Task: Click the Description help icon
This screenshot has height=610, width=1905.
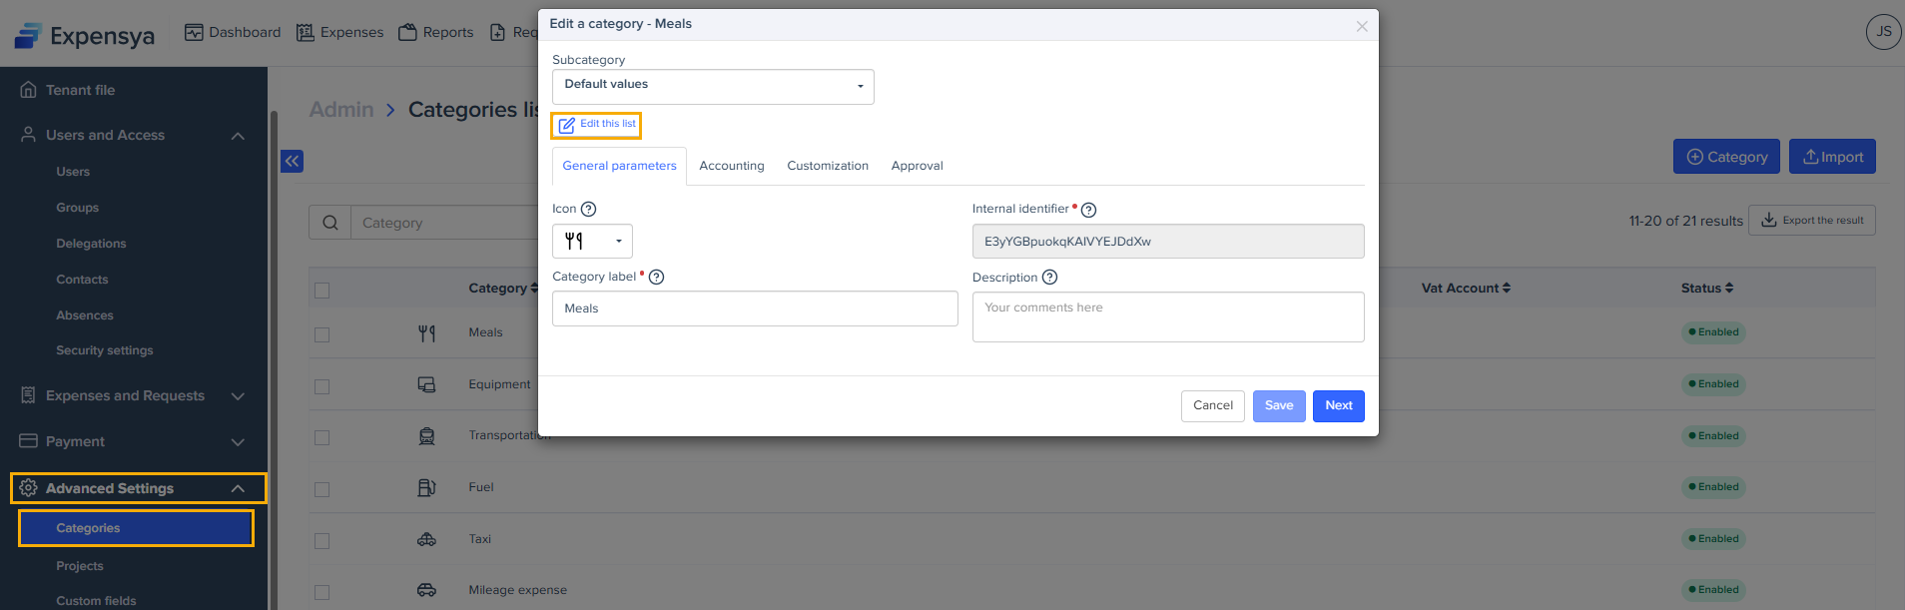Action: (x=1049, y=278)
